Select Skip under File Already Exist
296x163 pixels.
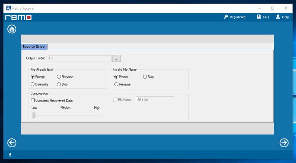[59, 84]
